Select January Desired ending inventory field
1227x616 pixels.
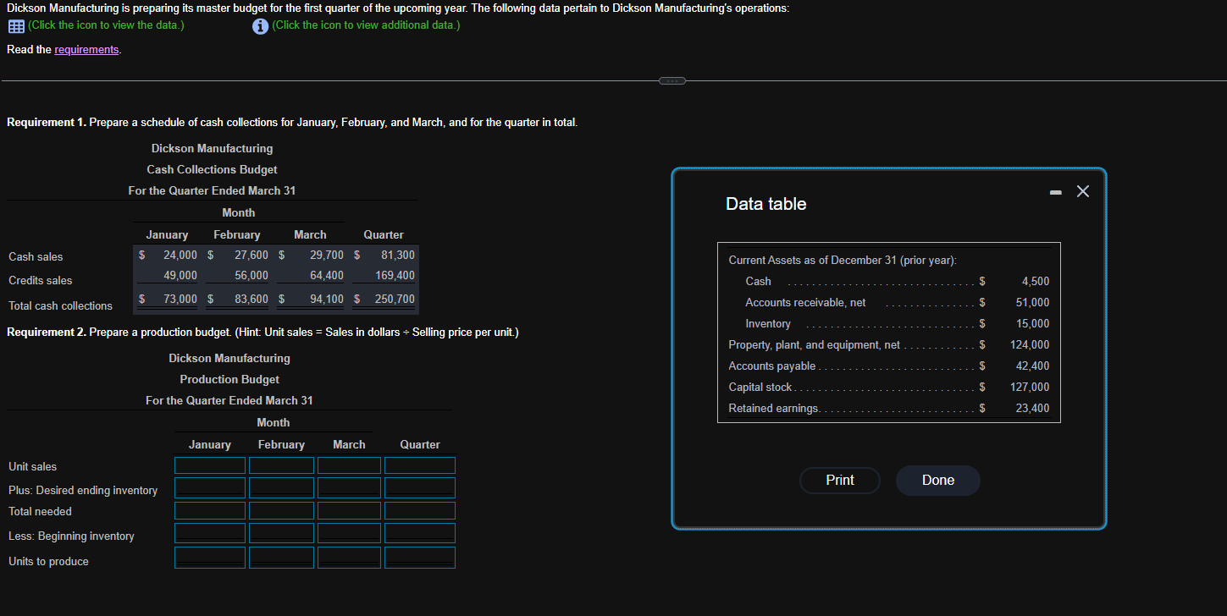[210, 487]
